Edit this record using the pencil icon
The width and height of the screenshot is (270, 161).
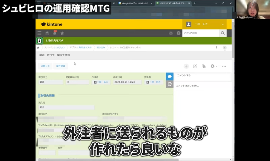click(195, 66)
